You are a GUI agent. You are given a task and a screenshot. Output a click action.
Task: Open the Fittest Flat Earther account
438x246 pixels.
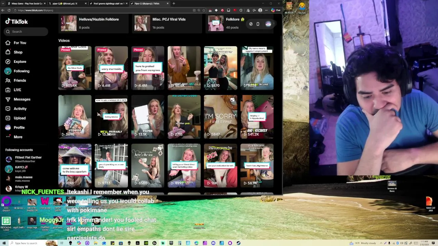(24, 159)
